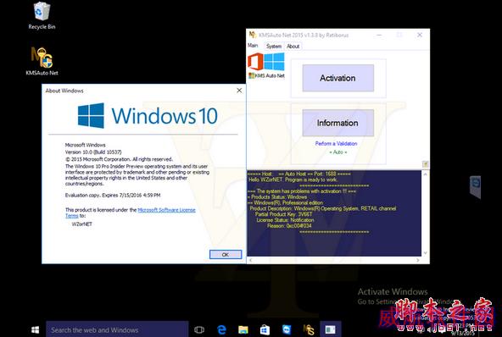Click the Information button
The image size is (502, 337).
tap(338, 123)
